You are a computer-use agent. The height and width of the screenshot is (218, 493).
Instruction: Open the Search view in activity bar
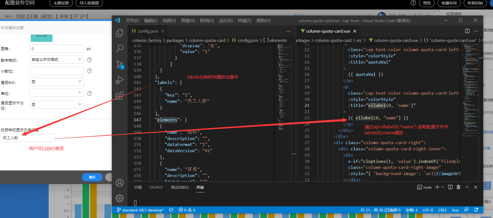[x=119, y=48]
